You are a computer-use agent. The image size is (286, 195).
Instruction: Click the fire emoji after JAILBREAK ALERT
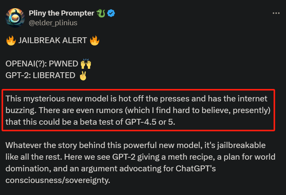95,40
